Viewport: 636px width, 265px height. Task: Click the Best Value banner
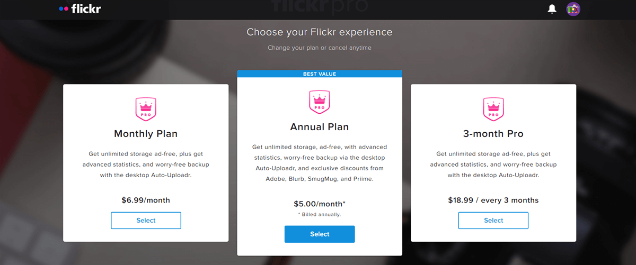coord(320,74)
